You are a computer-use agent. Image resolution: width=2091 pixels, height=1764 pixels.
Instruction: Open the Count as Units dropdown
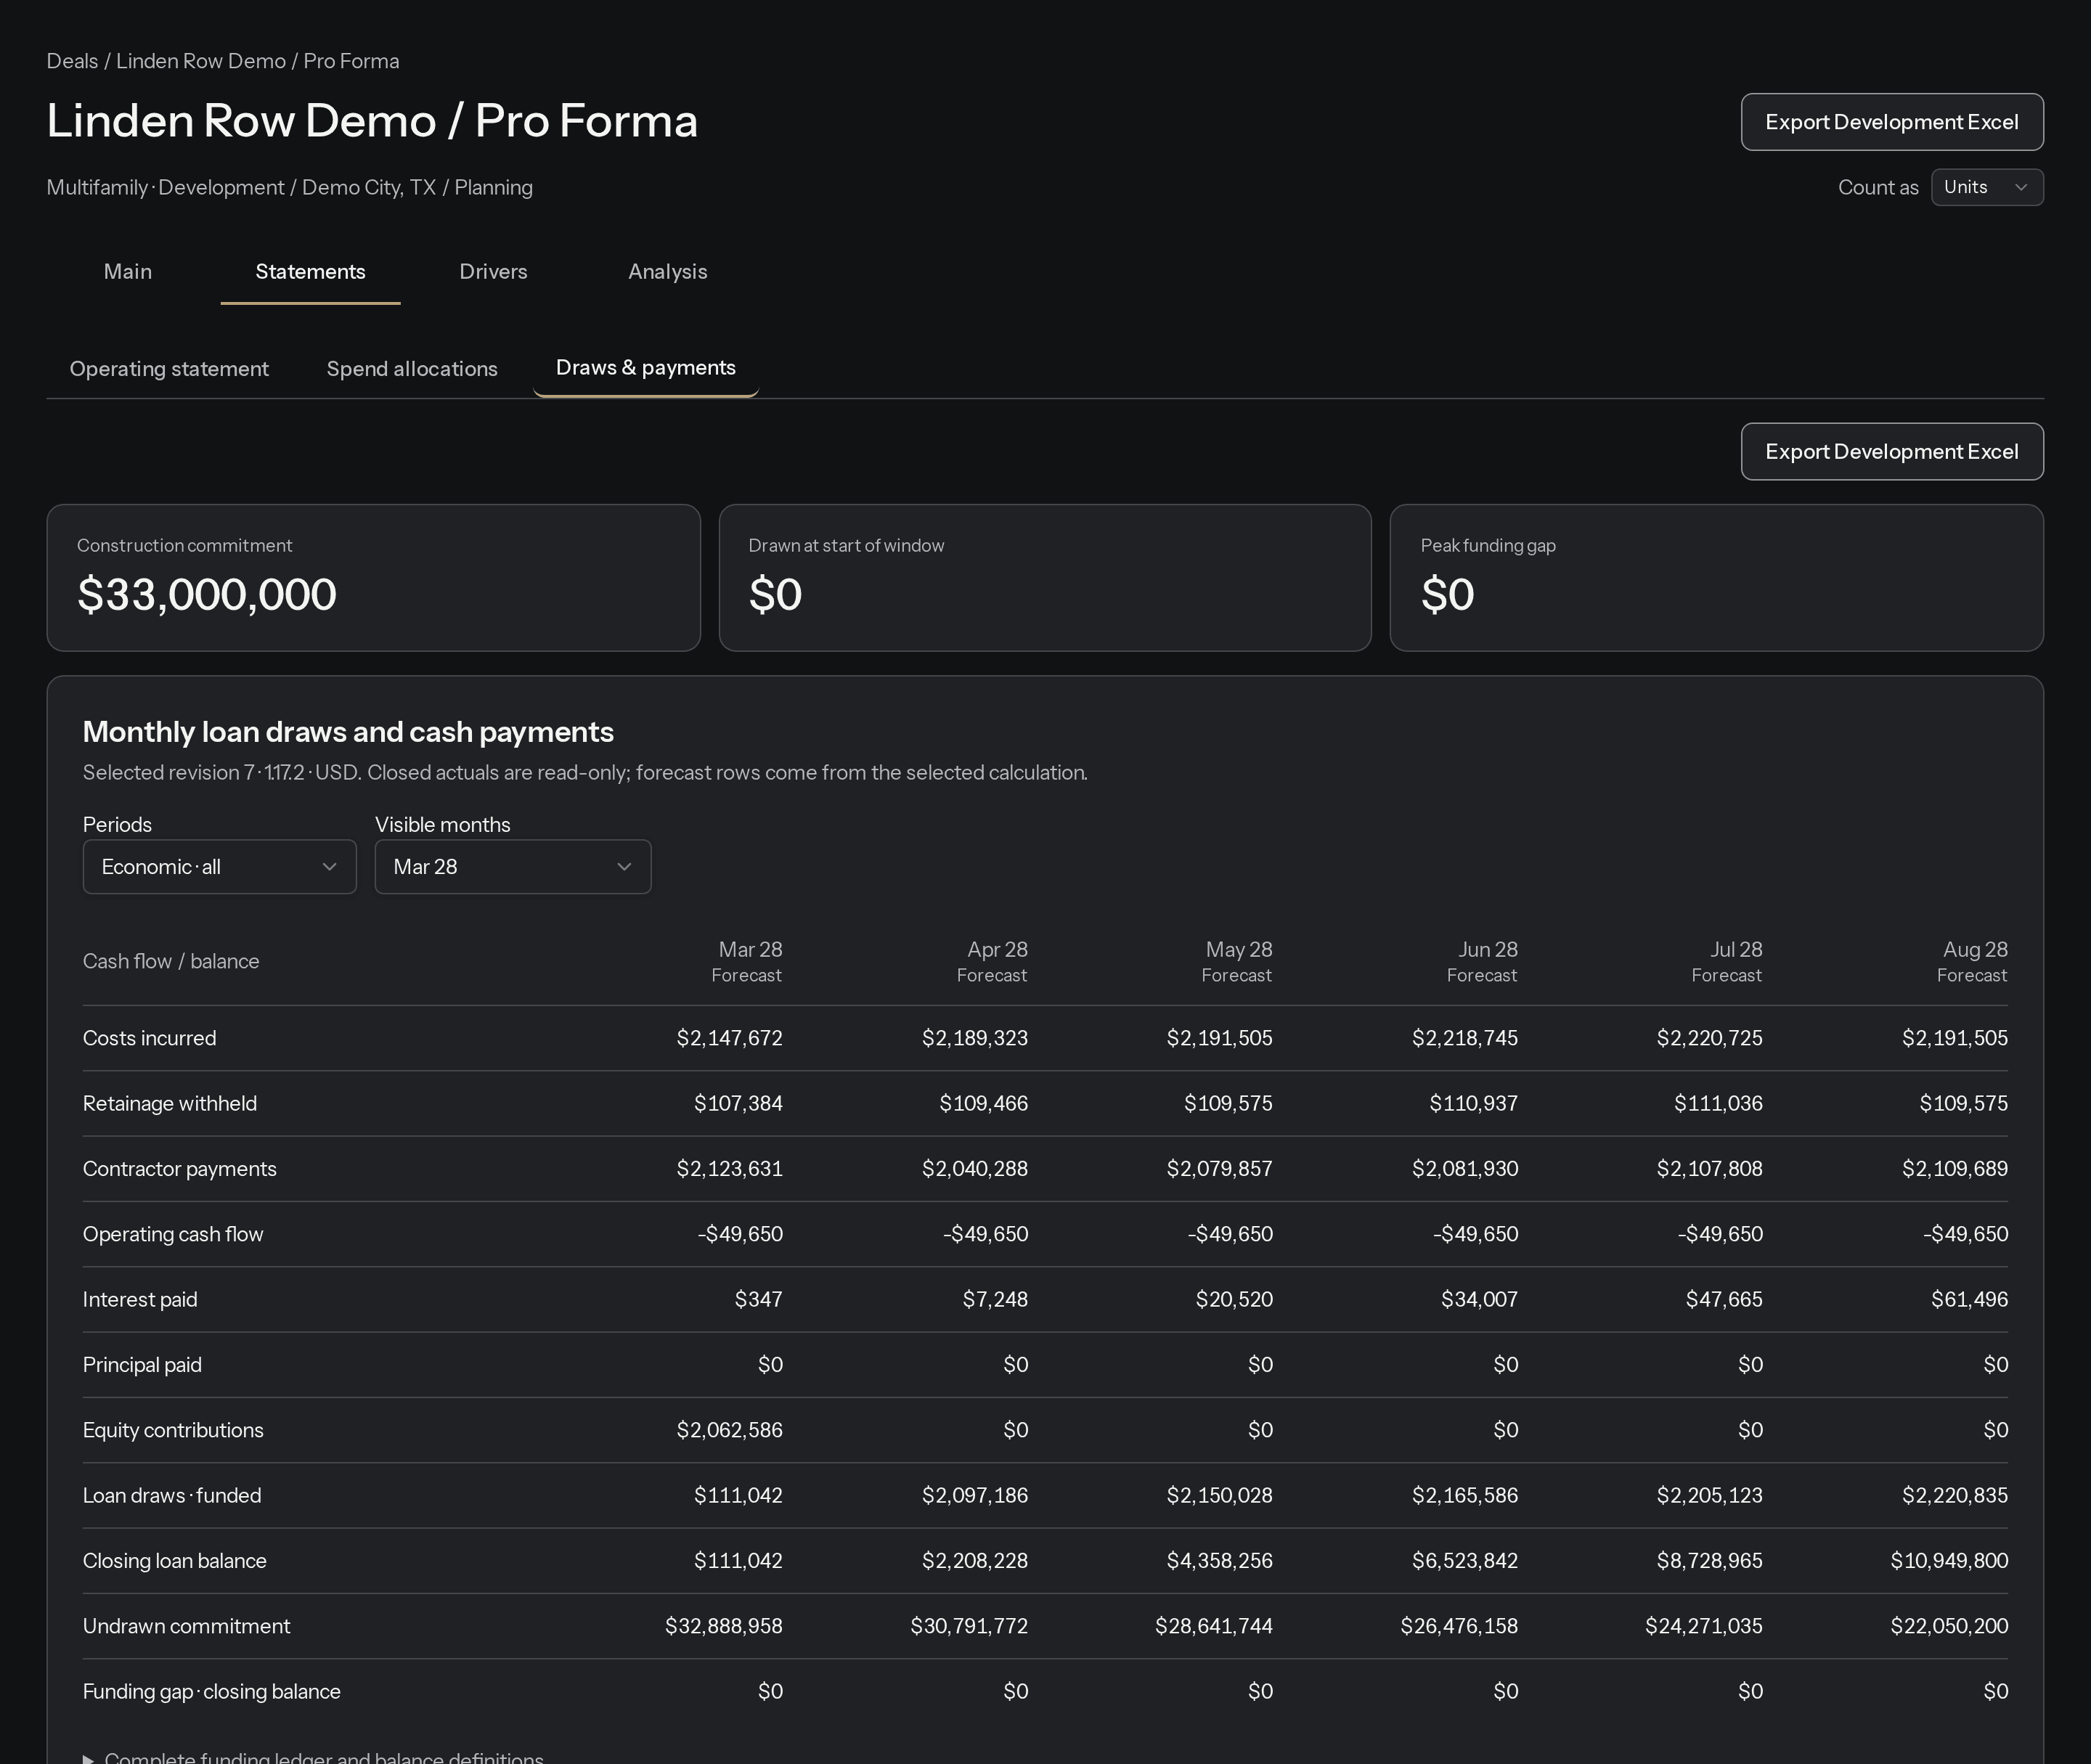(1986, 187)
